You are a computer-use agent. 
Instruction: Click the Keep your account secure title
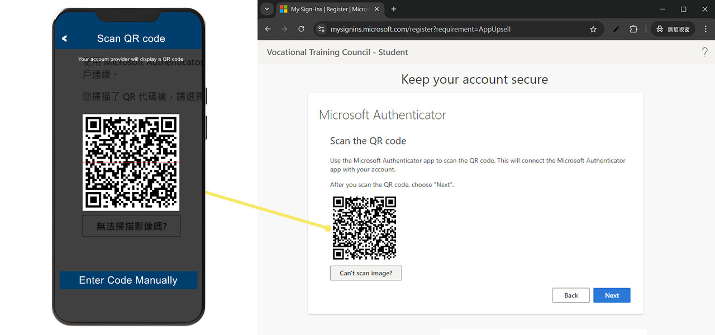(475, 79)
